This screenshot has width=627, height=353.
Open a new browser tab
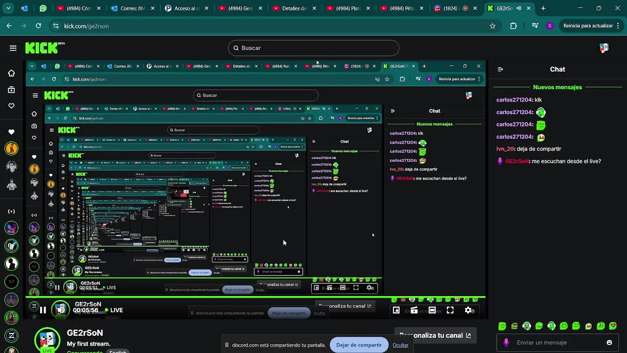coord(543,8)
